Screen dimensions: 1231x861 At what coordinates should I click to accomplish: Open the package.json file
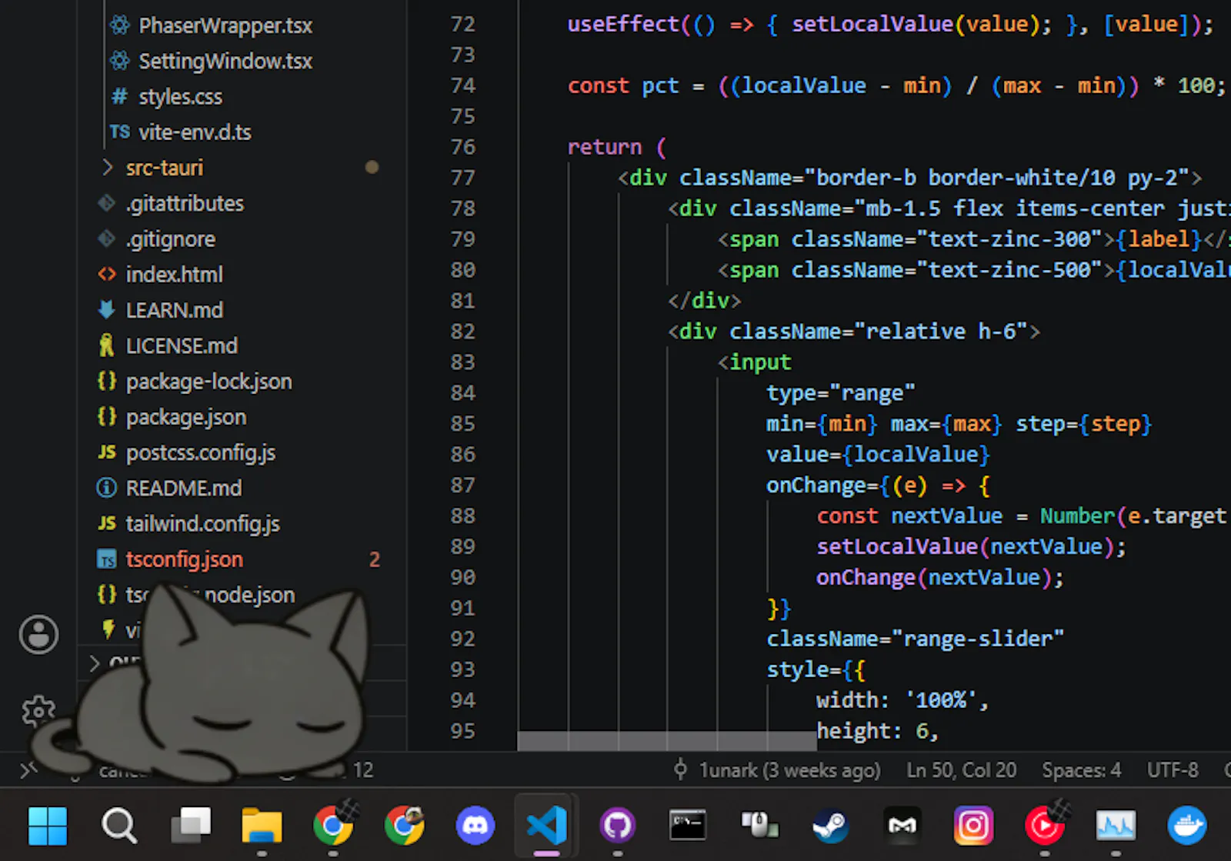pyautogui.click(x=186, y=417)
